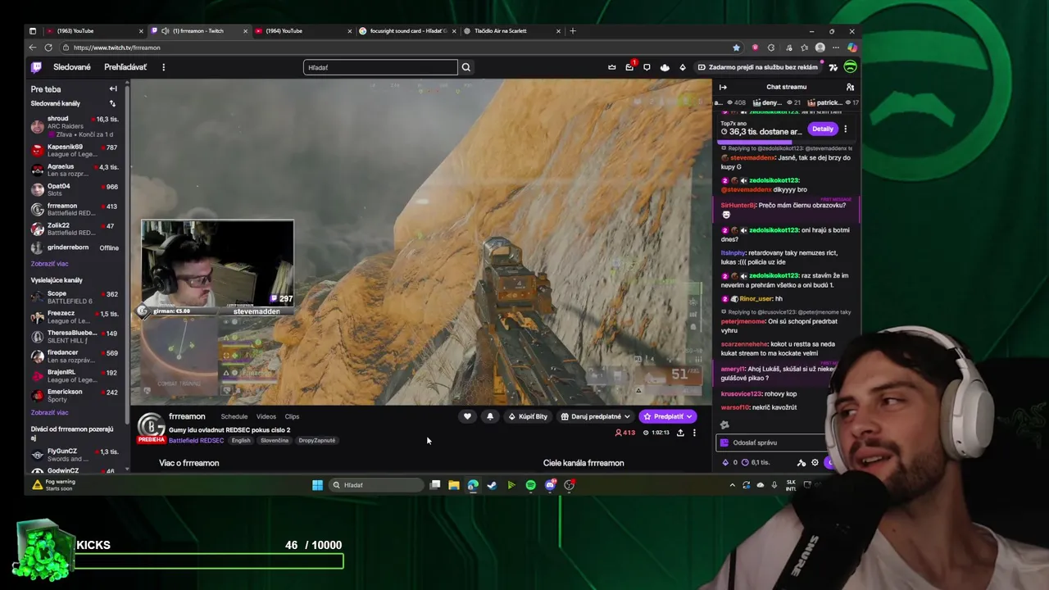Open Opat04 channel in sidebar
Viewport: 1049px width, 590px height.
(x=75, y=189)
